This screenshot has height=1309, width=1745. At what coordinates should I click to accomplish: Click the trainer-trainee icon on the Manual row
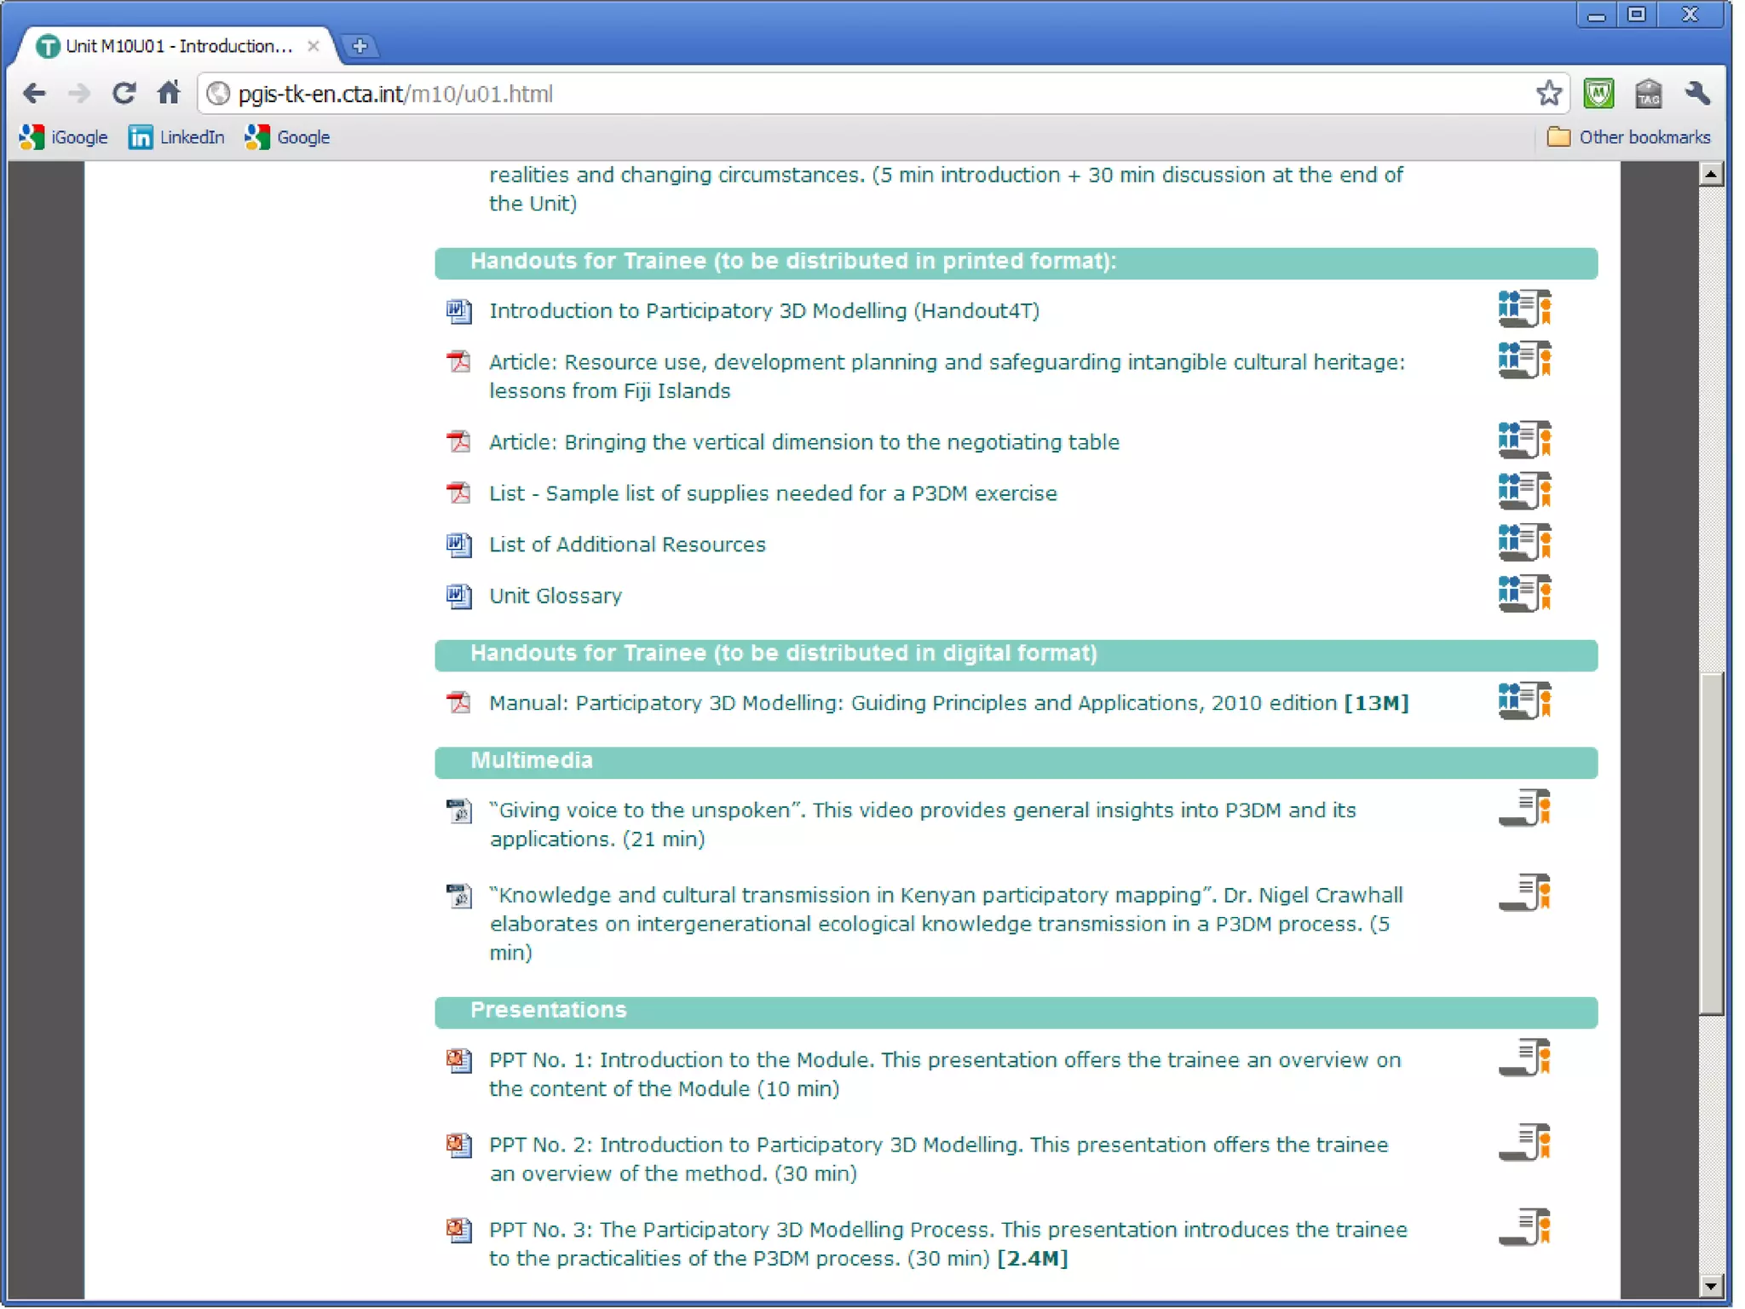1524,701
